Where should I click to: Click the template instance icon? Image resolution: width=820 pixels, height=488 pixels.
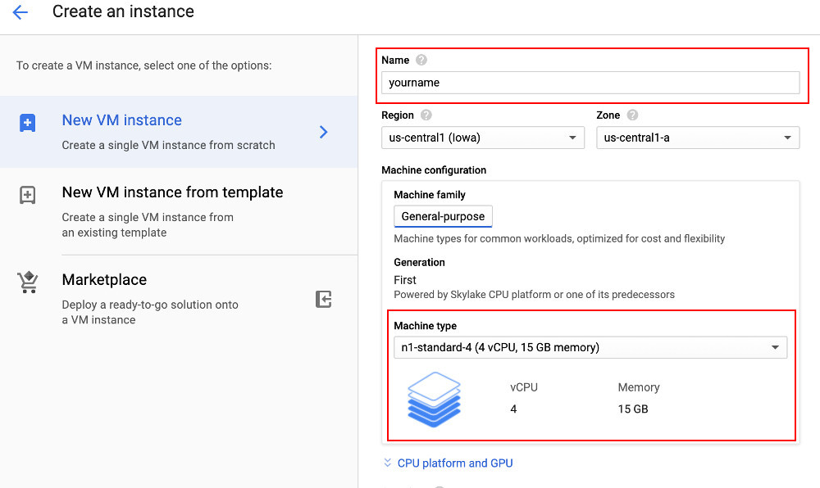pyautogui.click(x=27, y=195)
